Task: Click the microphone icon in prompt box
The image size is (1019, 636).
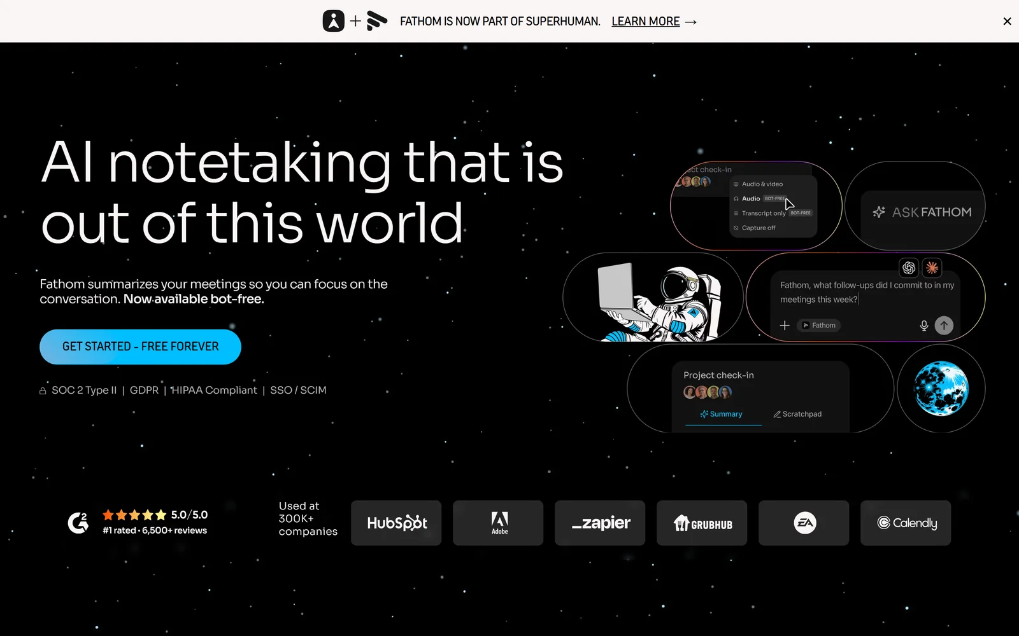Action: [923, 326]
